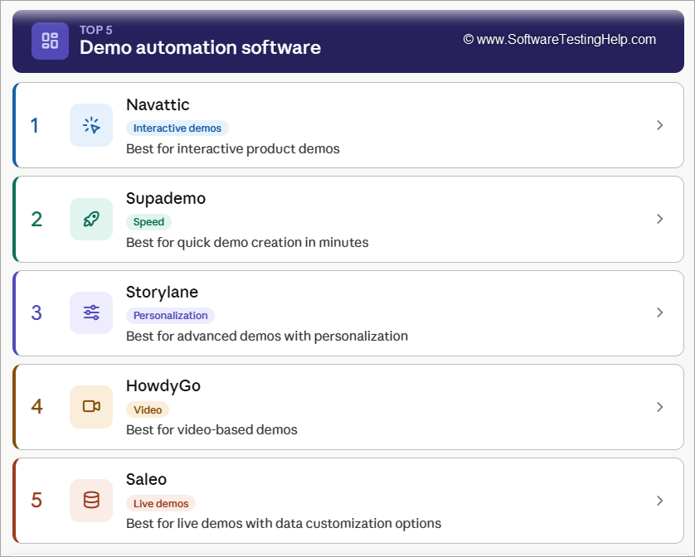
Task: Click 'Best for advanced demos with personalization'
Action: (267, 337)
